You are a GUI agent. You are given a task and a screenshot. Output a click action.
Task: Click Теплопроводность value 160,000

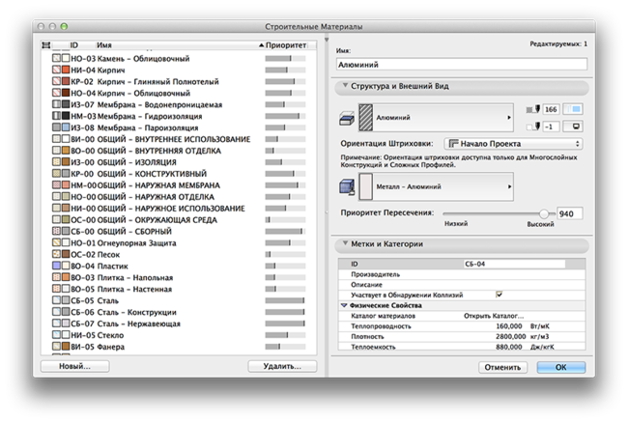coord(508,326)
